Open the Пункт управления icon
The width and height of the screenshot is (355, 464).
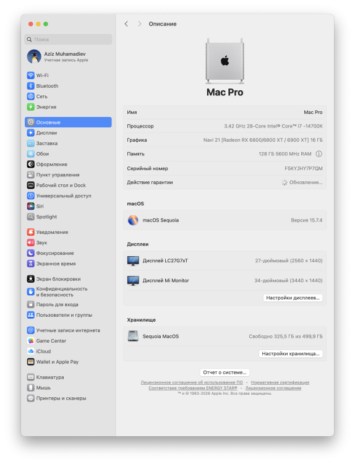(31, 175)
